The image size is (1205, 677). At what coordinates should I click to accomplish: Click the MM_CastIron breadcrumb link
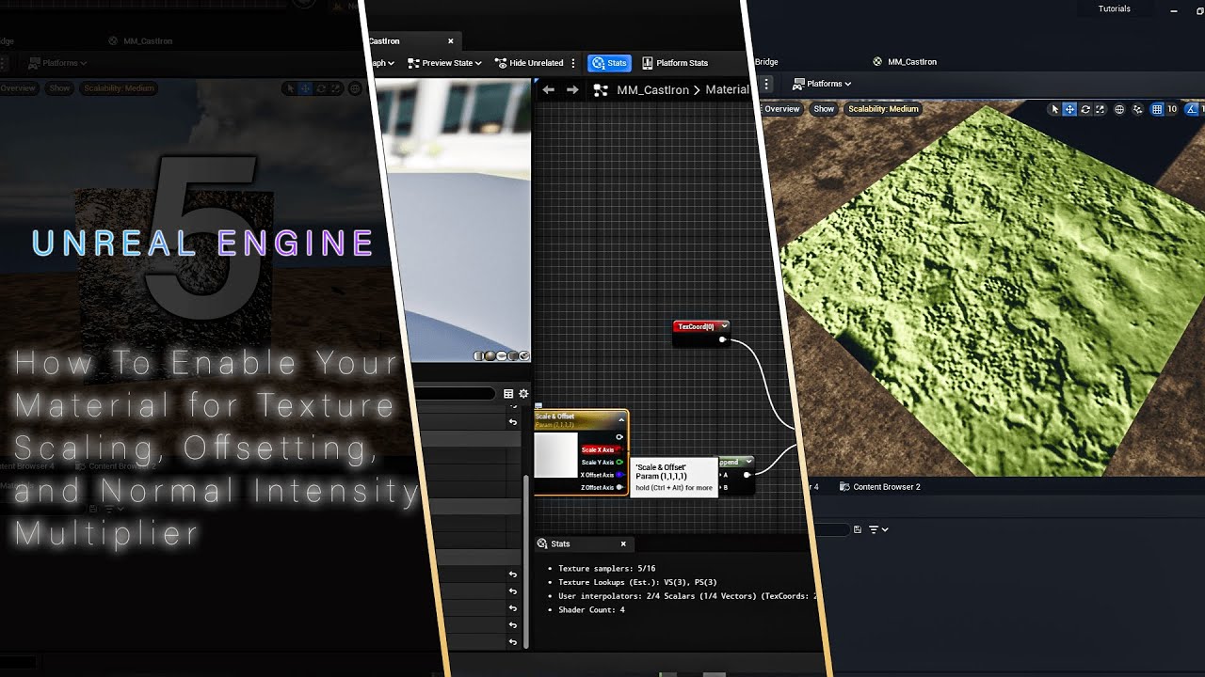click(652, 90)
